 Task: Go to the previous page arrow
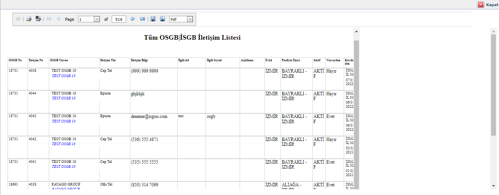pos(58,19)
